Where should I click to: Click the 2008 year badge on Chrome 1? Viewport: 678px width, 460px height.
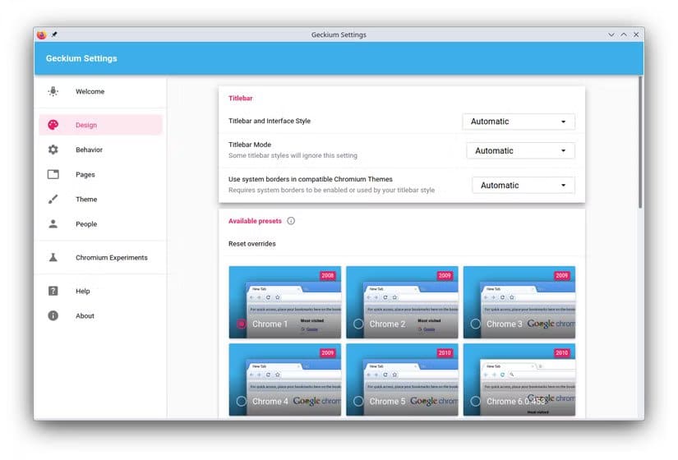(x=328, y=275)
